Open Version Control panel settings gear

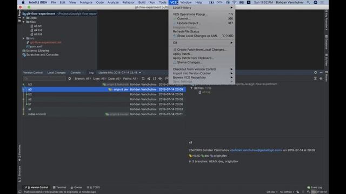click(315, 72)
